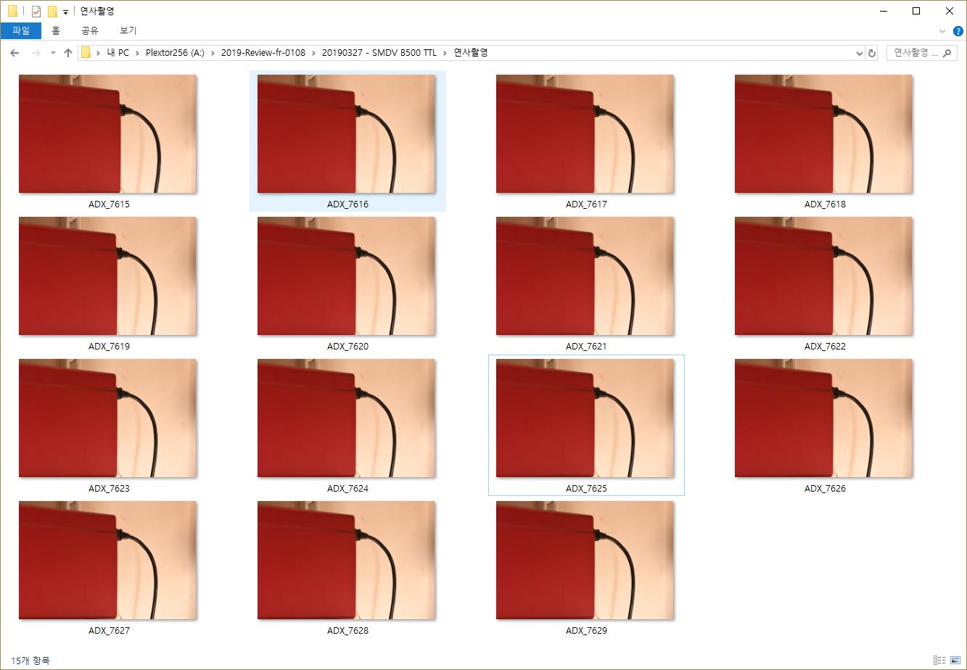This screenshot has height=670, width=967.
Task: Open the address bar history dropdown
Action: pyautogui.click(x=859, y=53)
